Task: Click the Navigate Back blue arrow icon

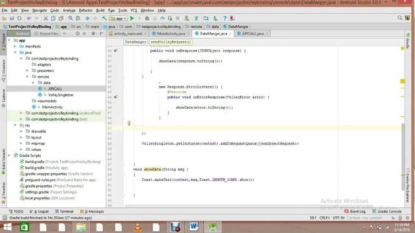Action: coord(88,18)
